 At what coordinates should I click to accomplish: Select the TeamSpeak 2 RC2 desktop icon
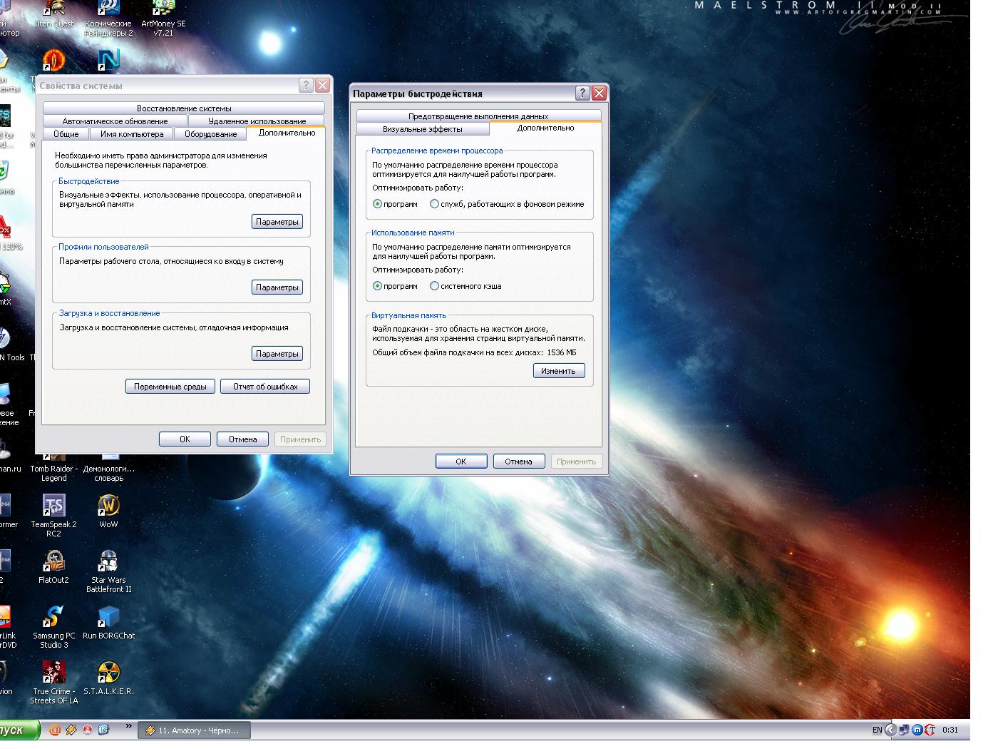53,515
